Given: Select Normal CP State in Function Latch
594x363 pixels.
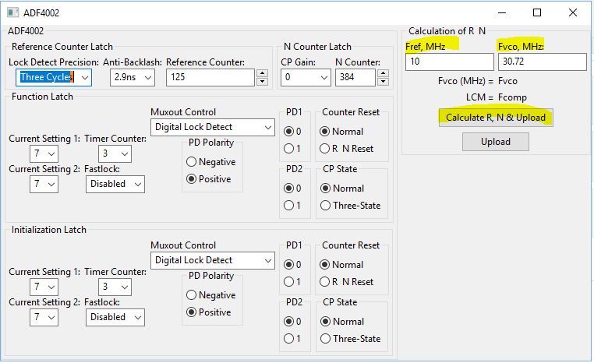Looking at the screenshot, I should 342,189.
